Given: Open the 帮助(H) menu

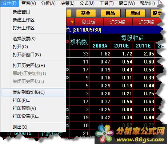Looking at the screenshot, I should coord(147,3).
